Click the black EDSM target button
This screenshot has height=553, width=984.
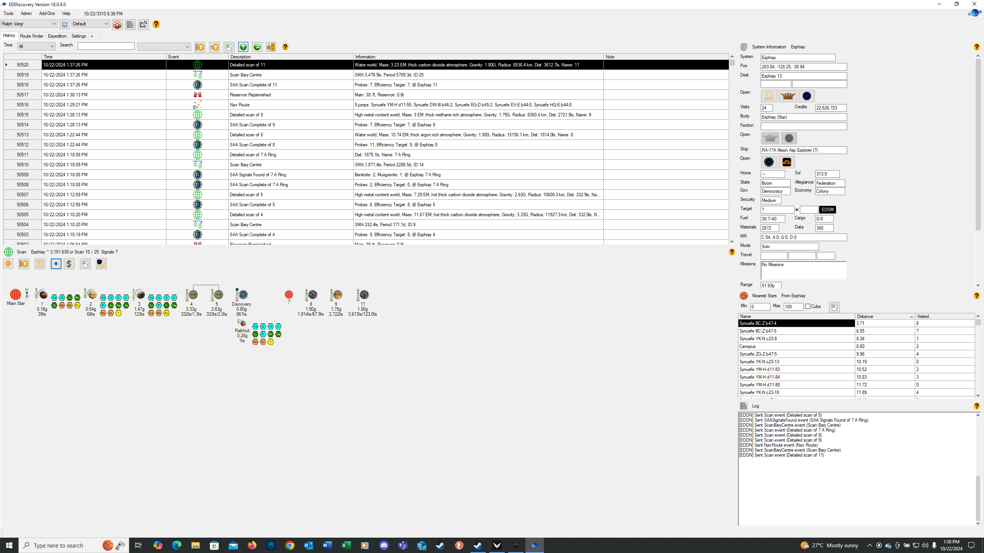827,210
